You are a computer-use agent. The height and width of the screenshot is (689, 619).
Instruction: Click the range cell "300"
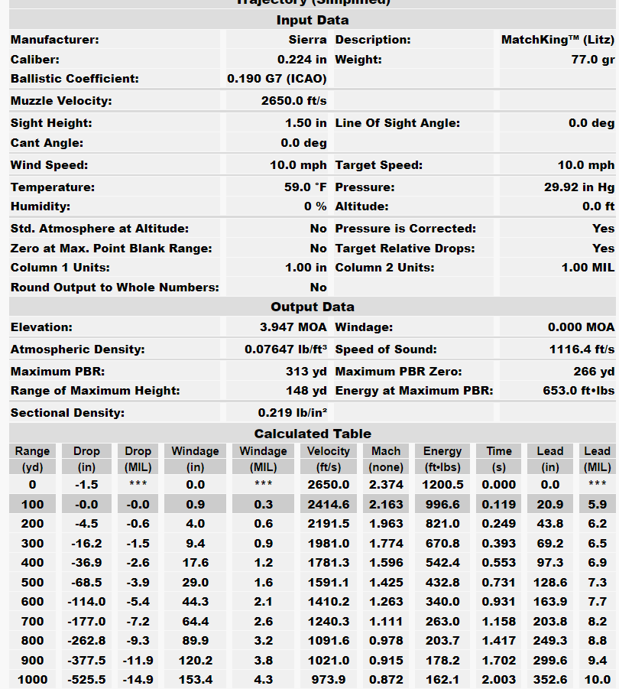pos(33,544)
